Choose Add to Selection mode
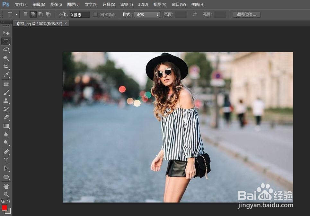The image size is (310, 216). pyautogui.click(x=33, y=14)
